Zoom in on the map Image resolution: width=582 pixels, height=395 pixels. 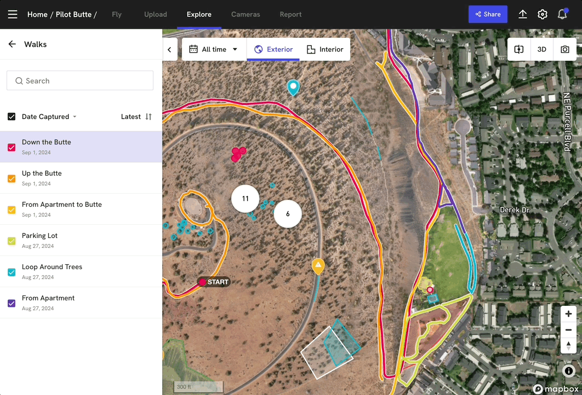tap(568, 314)
